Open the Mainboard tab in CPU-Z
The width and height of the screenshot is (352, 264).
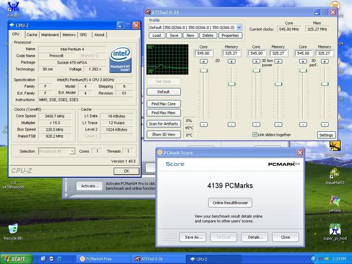(50, 35)
